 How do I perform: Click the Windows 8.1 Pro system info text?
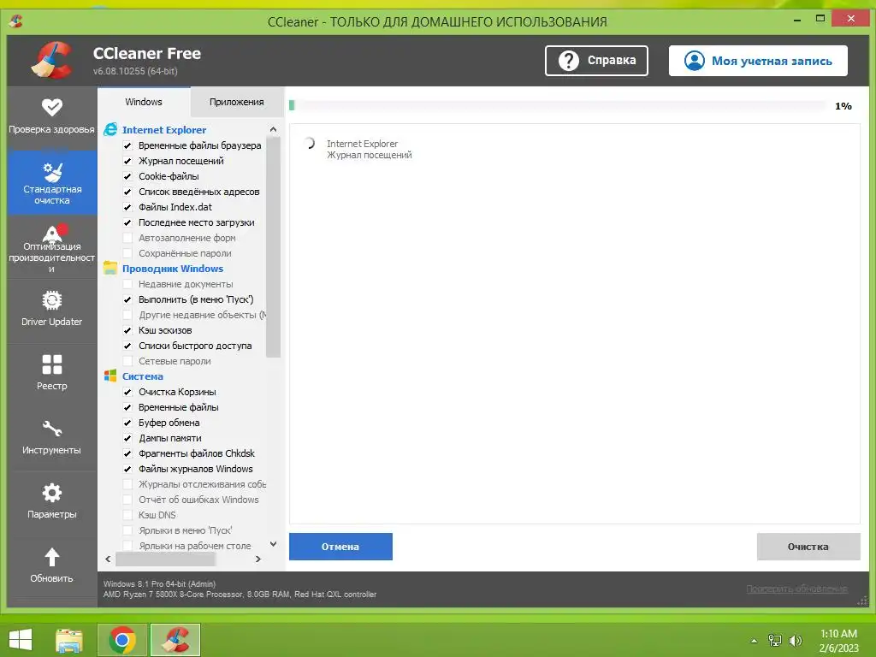tap(159, 583)
